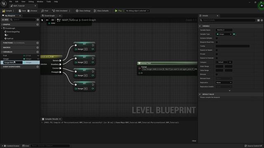
Task: Start Play in editor
Action: pyautogui.click(x=118, y=11)
